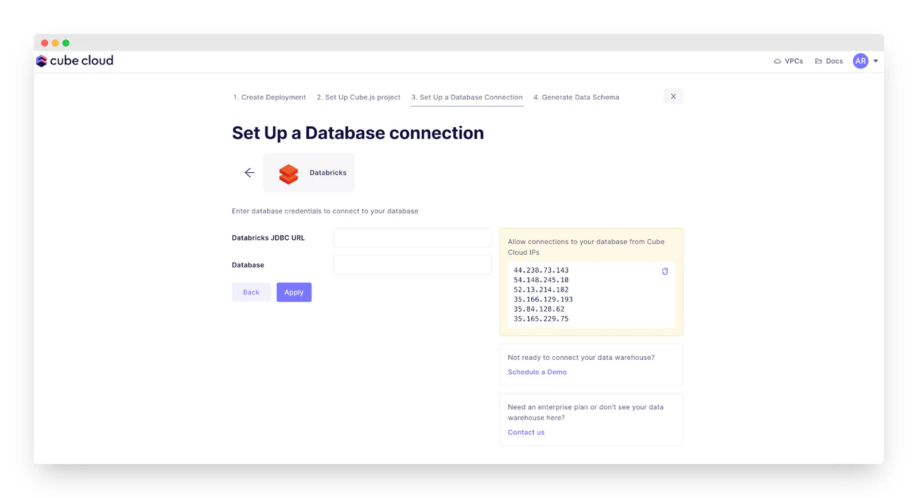Go to step 4 Generate Data Schema
The image size is (918, 498).
click(x=576, y=97)
